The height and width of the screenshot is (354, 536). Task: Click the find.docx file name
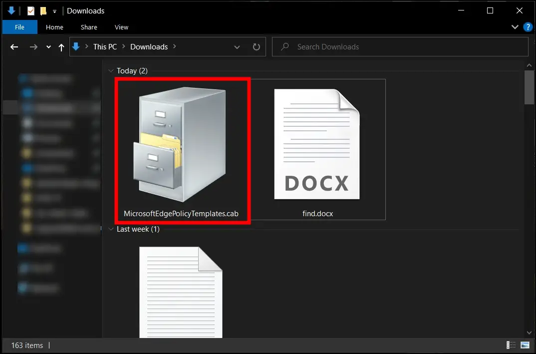click(x=317, y=213)
